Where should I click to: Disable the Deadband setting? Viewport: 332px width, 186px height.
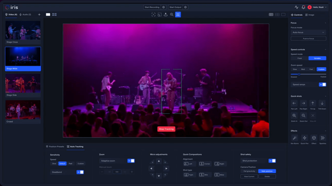[x=81, y=172]
